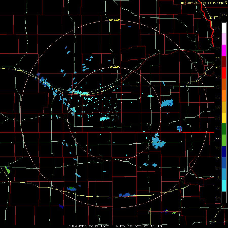This screenshot has width=228, height=228.
Task: Click the green-topped echo cell in the southwest
Action: (x=71, y=188)
